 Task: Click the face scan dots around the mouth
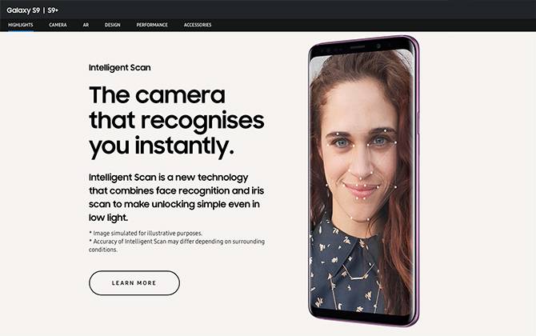362,189
